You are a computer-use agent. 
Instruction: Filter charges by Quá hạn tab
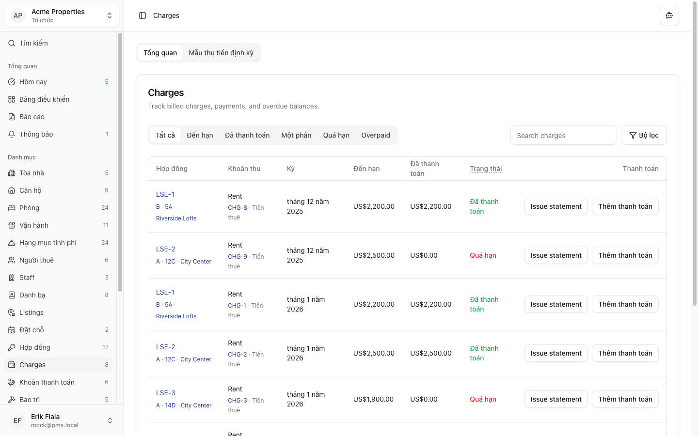[x=336, y=135]
